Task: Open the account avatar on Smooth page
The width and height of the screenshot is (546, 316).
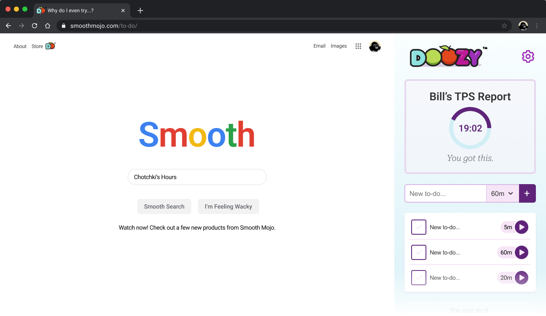Action: pyautogui.click(x=375, y=46)
